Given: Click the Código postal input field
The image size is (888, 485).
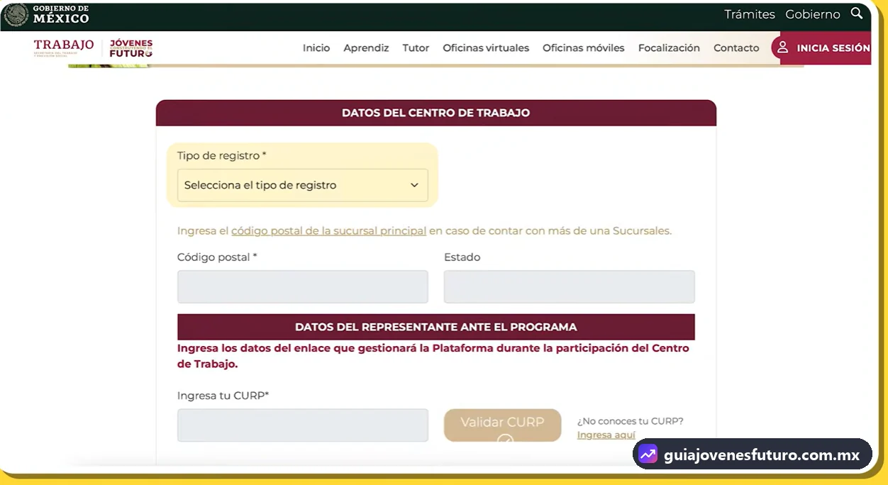Looking at the screenshot, I should coord(303,286).
